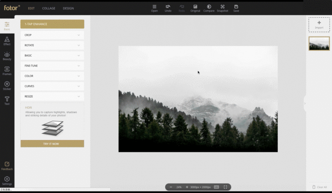Select the Frames sidebar icon
Viewport: 332px width, 193px height.
(x=7, y=71)
